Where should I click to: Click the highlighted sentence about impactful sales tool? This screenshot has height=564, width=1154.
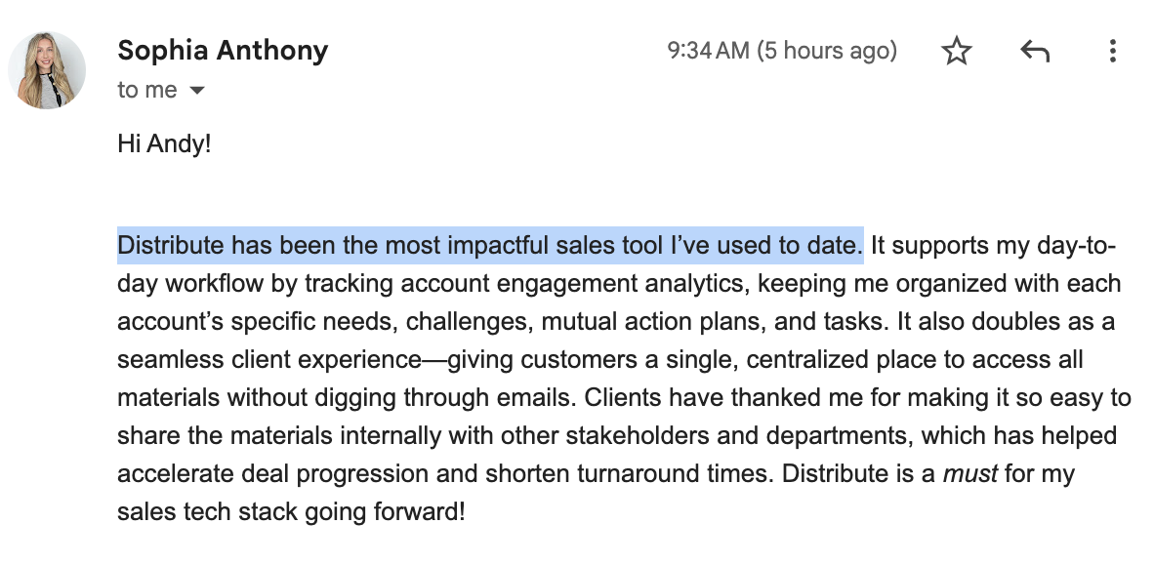(490, 246)
